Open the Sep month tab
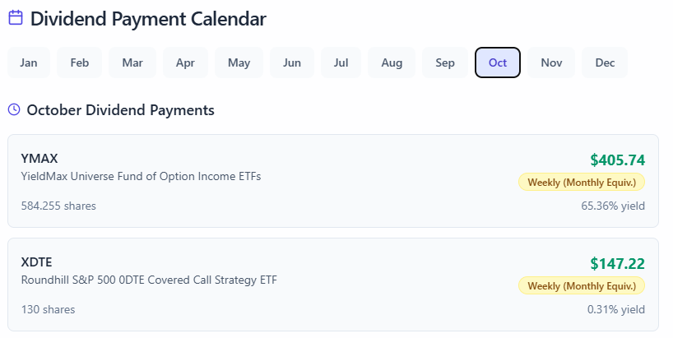This screenshot has width=673, height=338. pos(445,63)
